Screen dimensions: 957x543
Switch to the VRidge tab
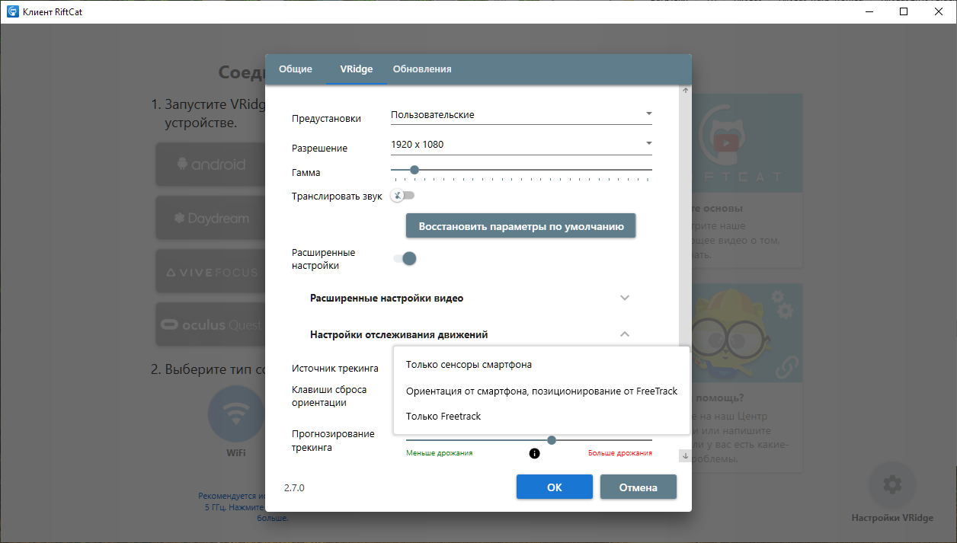(x=357, y=69)
